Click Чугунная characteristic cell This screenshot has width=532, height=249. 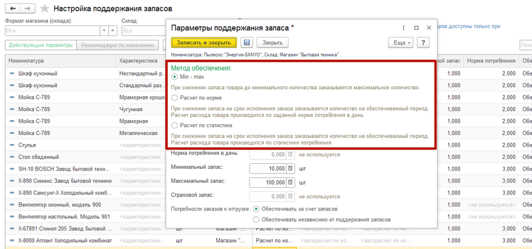pos(141,109)
